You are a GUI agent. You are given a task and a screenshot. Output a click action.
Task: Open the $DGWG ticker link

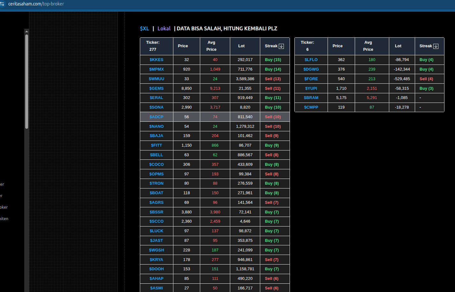coord(311,69)
